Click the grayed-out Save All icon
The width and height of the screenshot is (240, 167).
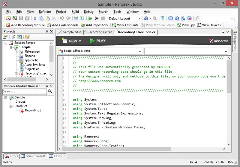(27, 18)
